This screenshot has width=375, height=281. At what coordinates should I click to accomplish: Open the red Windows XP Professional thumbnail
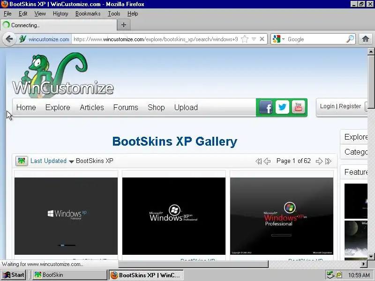tap(282, 216)
